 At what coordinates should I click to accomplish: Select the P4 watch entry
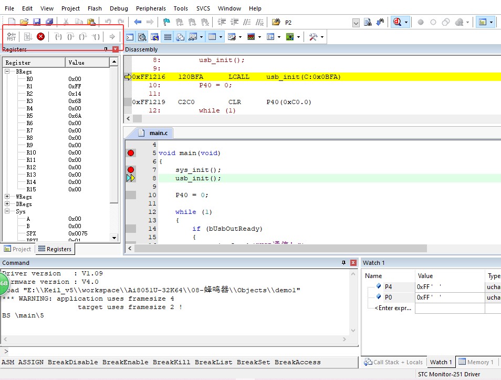coord(388,286)
